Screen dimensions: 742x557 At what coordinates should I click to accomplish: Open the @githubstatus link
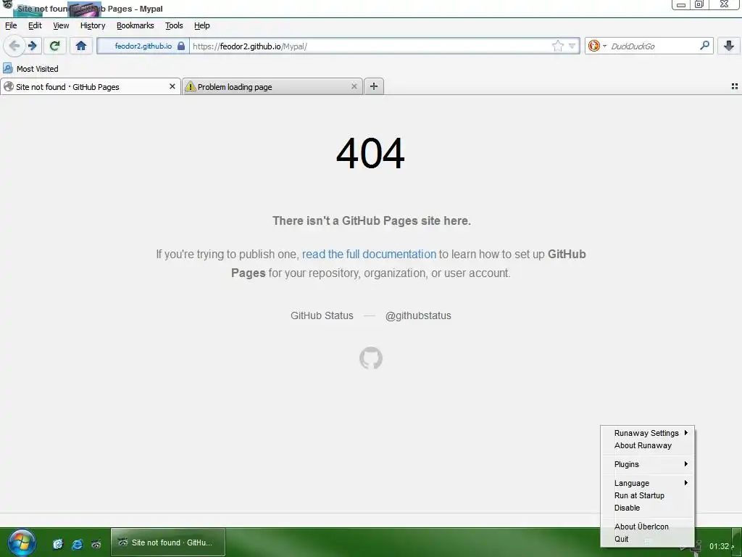tap(418, 315)
